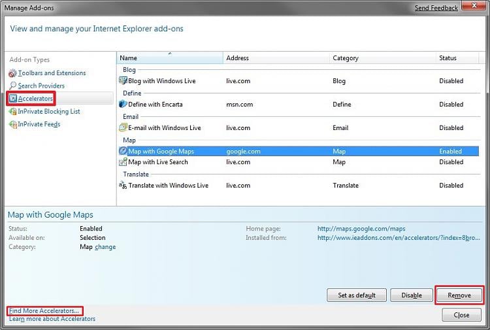Click the Set as default button

click(x=357, y=295)
